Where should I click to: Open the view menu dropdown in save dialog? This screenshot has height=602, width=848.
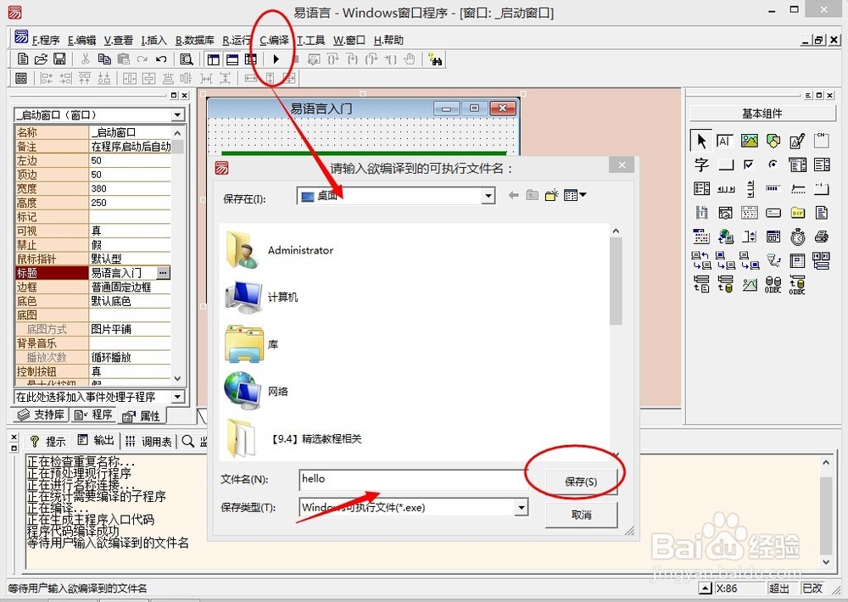pyautogui.click(x=575, y=195)
